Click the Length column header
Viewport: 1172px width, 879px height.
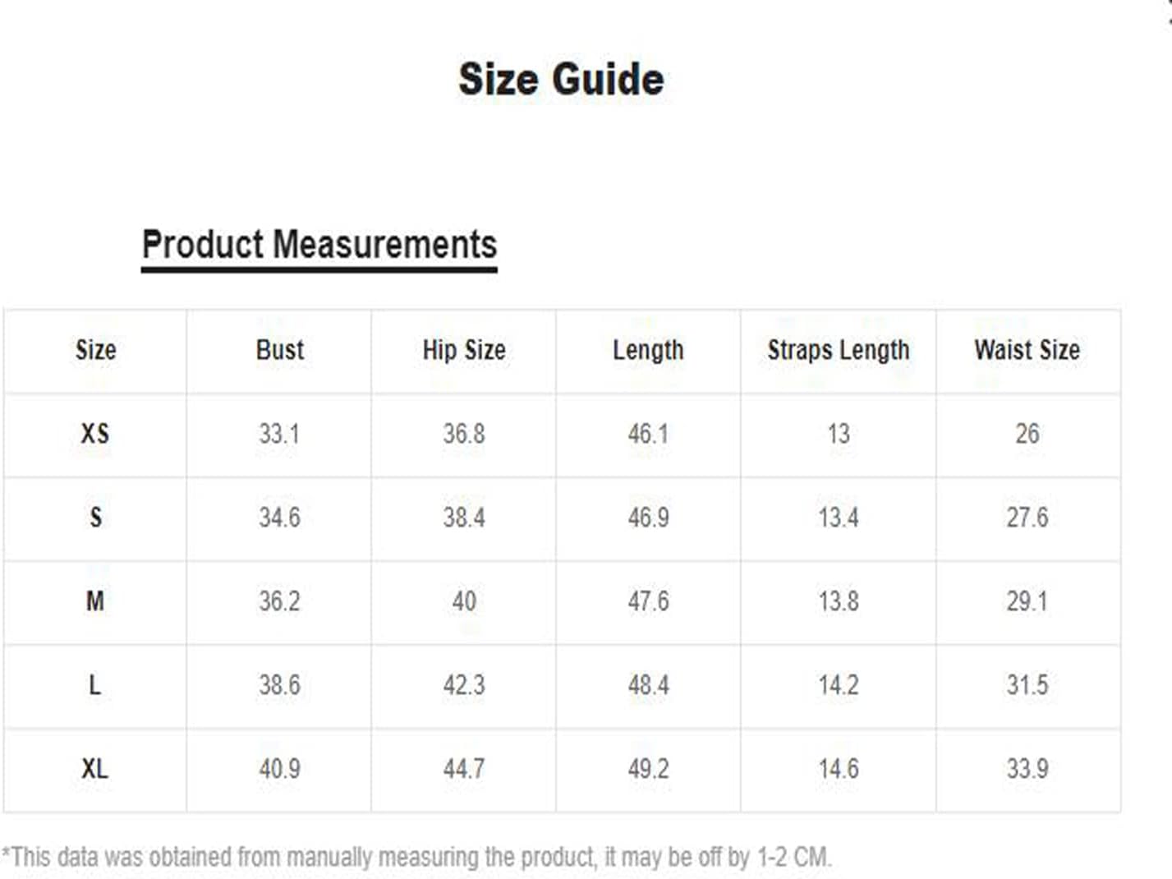point(648,350)
